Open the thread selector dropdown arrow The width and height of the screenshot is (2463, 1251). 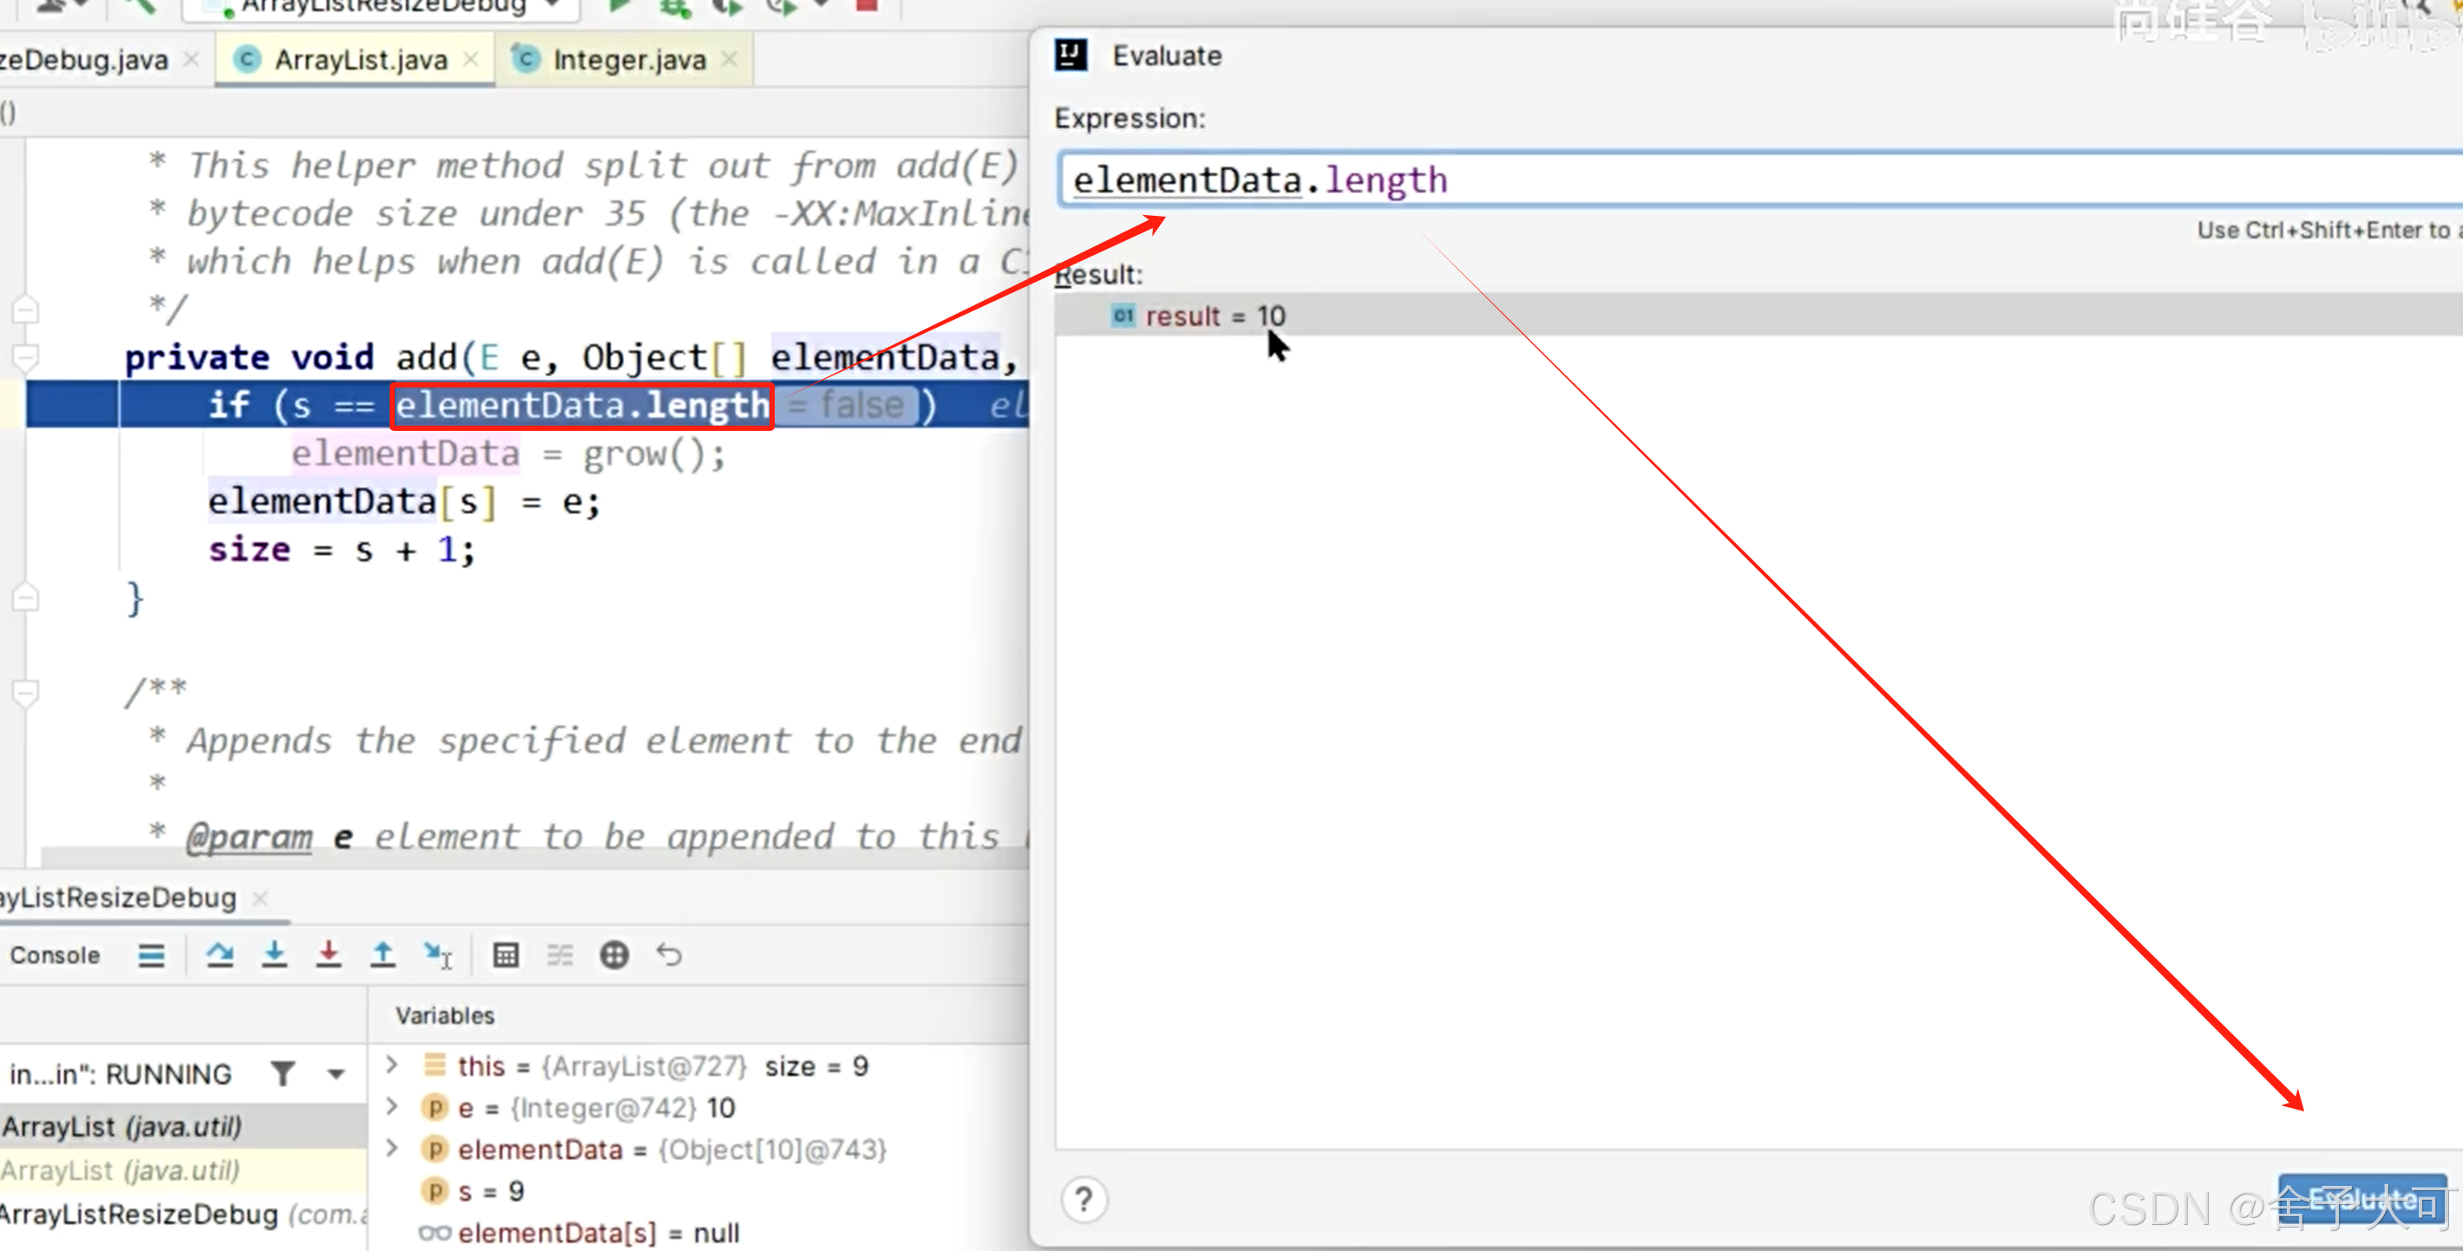tap(336, 1074)
